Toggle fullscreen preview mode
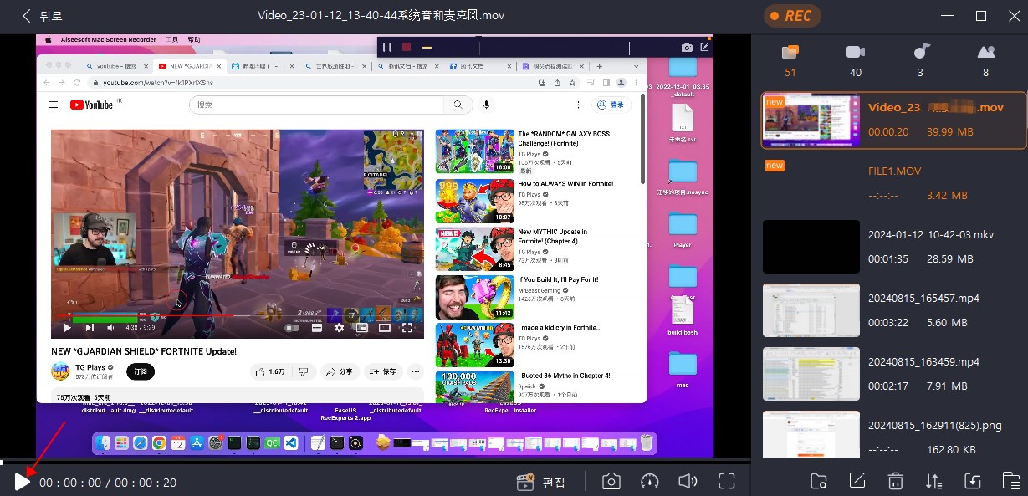The width and height of the screenshot is (1028, 496). coord(726,480)
